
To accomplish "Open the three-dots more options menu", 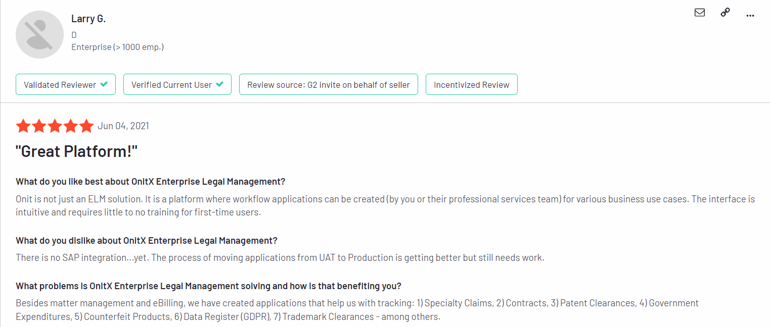I will [750, 16].
